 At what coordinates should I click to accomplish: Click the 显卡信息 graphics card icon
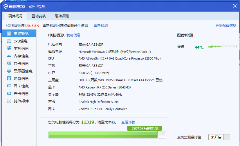click(x=9, y=63)
